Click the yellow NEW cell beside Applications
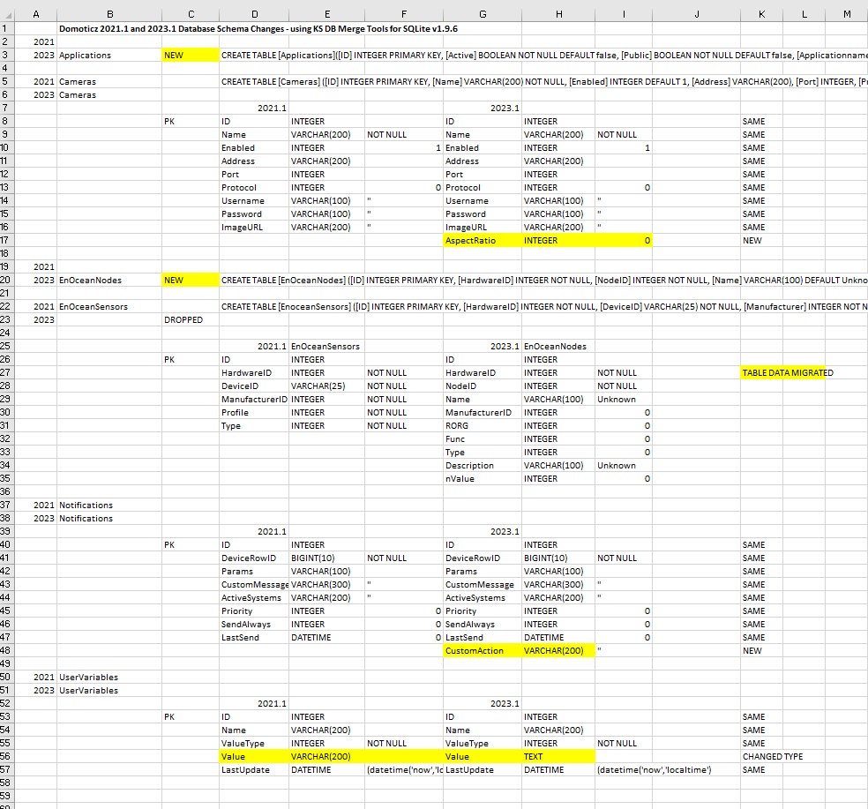Viewport: 868px width, 809px height. pyautogui.click(x=191, y=56)
